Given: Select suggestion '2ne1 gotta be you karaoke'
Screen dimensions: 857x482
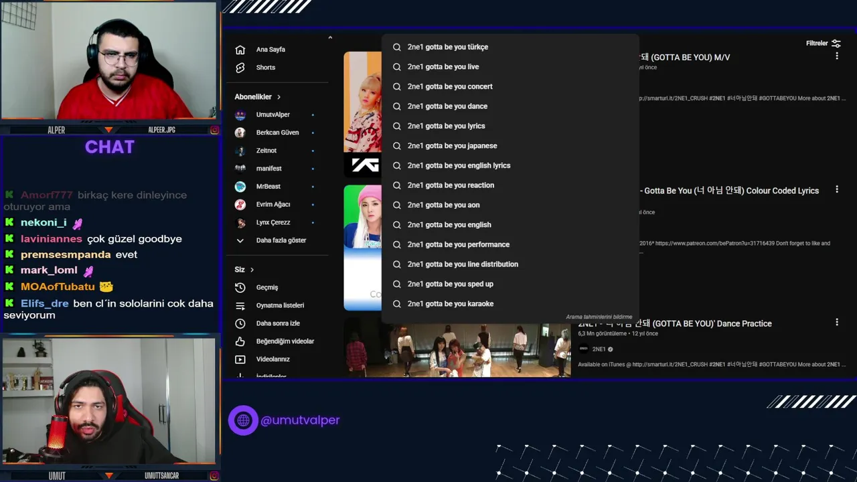Looking at the screenshot, I should point(510,304).
